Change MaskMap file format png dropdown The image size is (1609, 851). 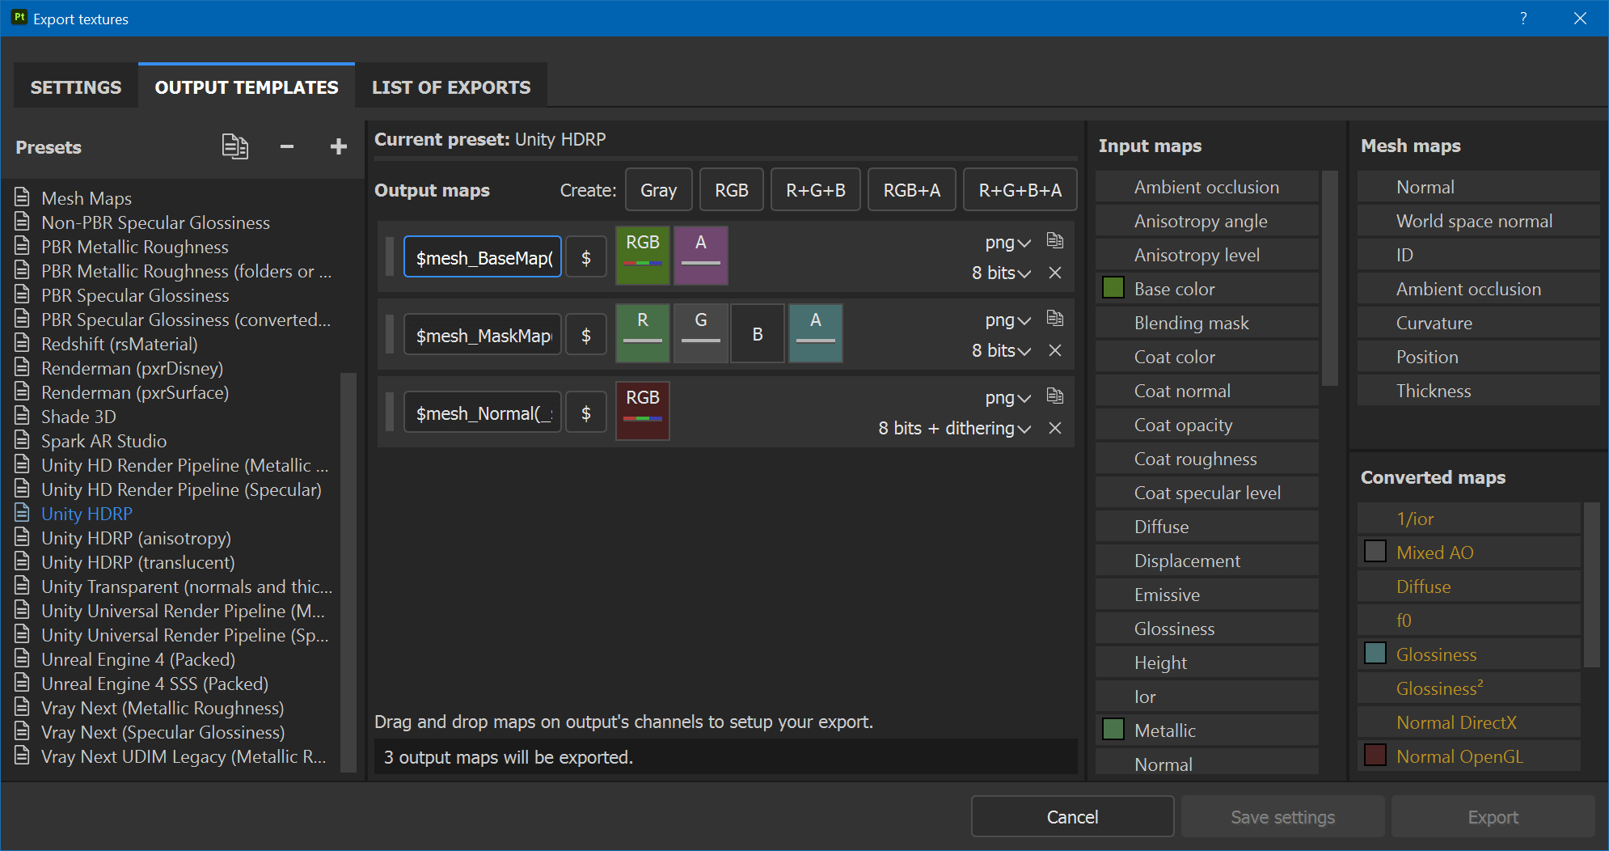click(x=1007, y=320)
